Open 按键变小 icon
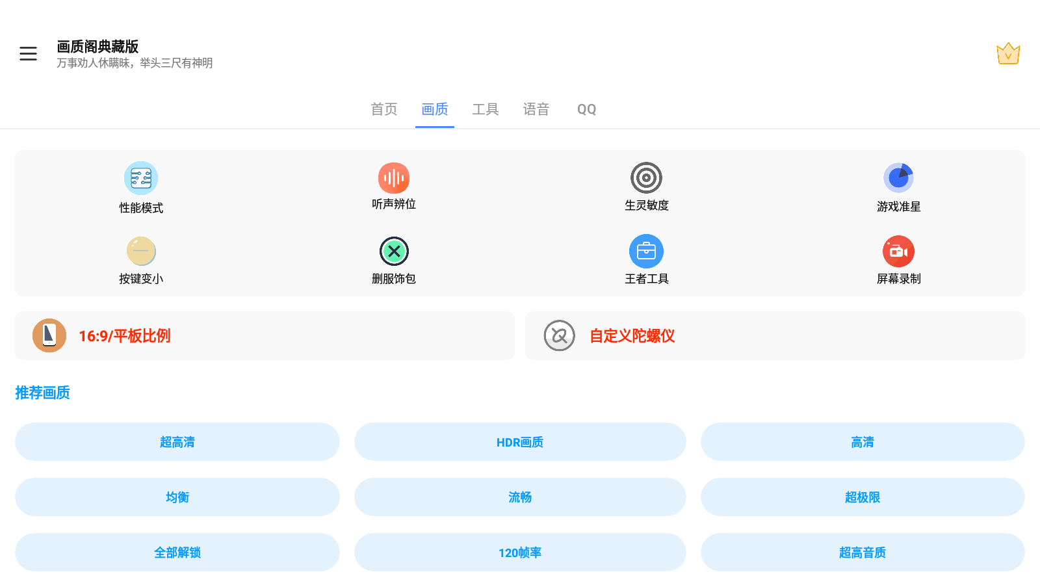This screenshot has width=1040, height=585. pyautogui.click(x=141, y=251)
